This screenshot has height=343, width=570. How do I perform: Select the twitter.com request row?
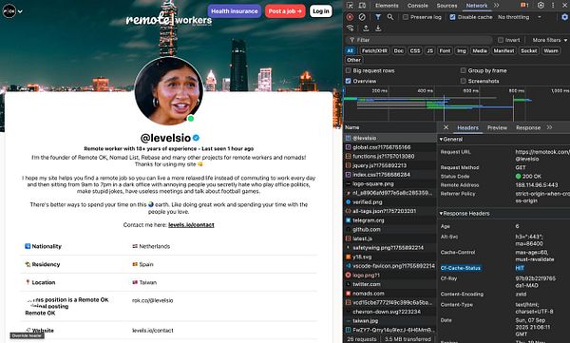tap(389, 284)
